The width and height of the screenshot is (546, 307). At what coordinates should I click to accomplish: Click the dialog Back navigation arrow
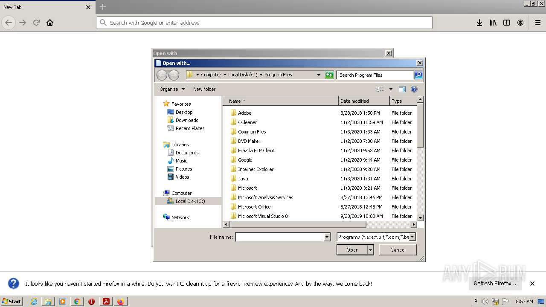162,75
